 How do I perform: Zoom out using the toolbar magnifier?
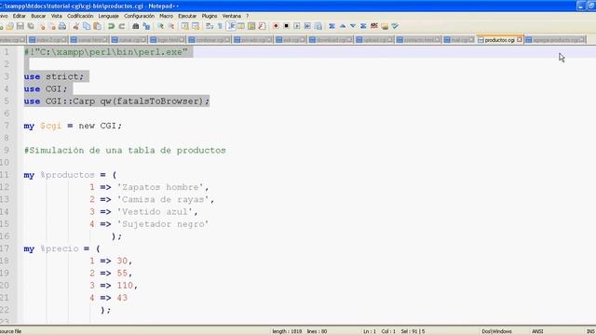point(171,26)
